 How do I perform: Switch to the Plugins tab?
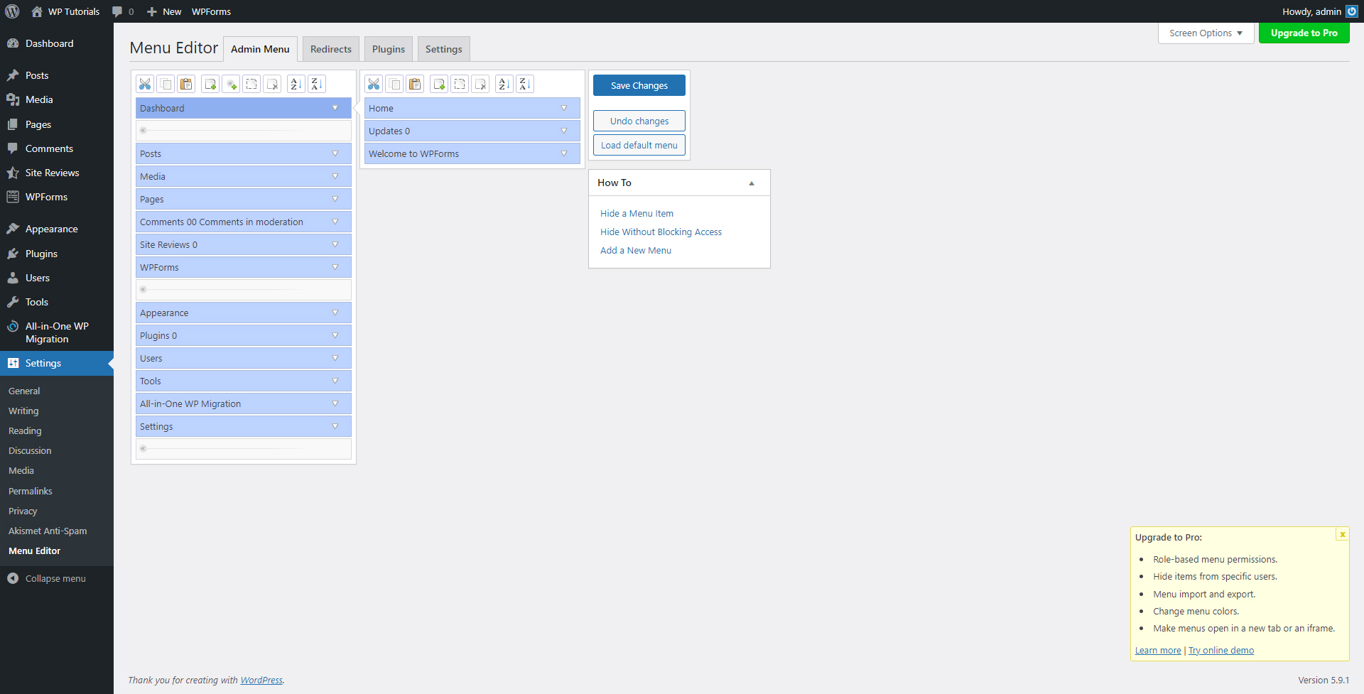(x=389, y=49)
